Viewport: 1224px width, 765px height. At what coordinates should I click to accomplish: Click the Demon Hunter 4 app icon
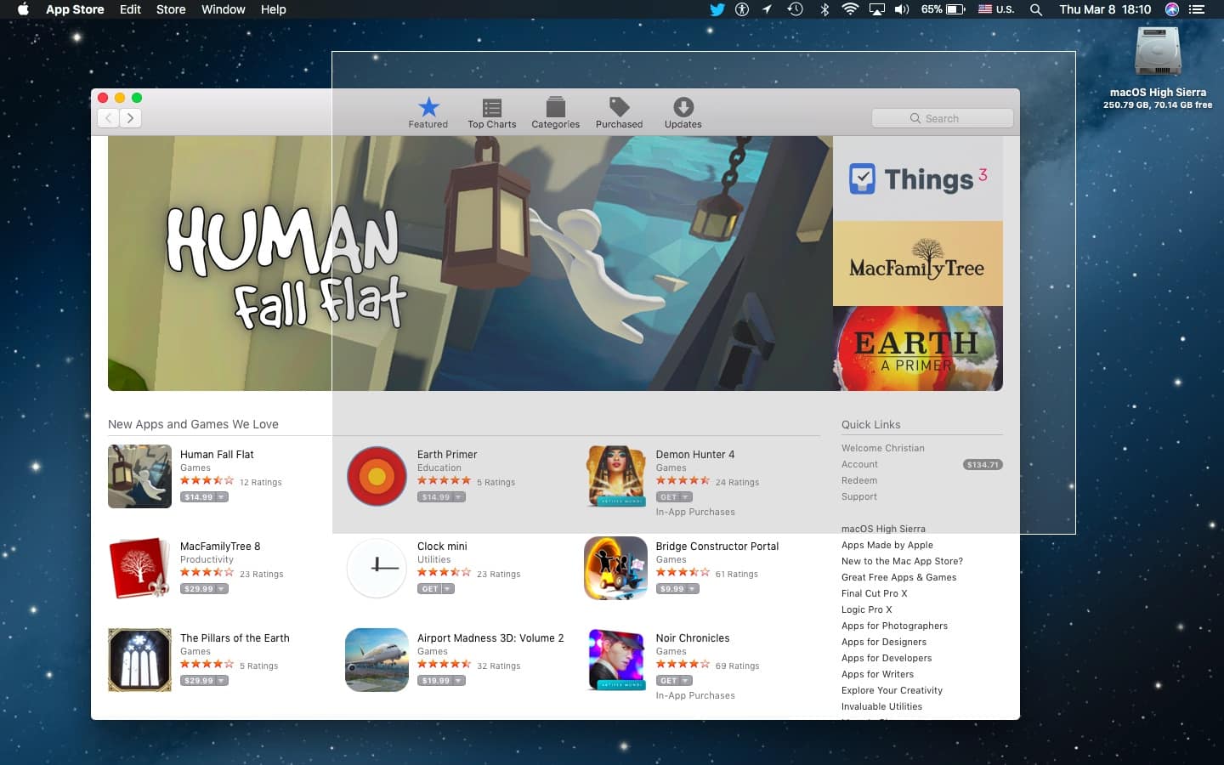(x=616, y=476)
